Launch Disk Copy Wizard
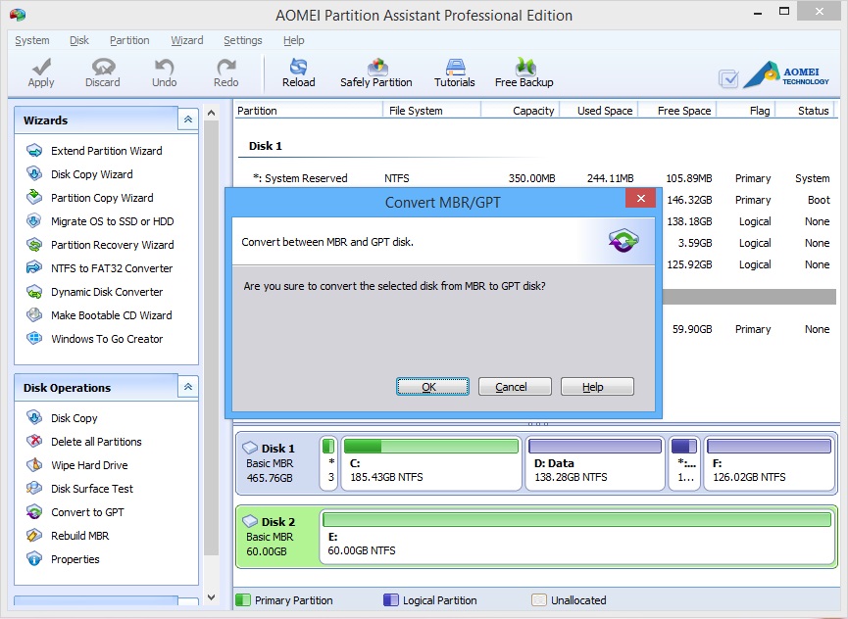The image size is (848, 619). 92,174
